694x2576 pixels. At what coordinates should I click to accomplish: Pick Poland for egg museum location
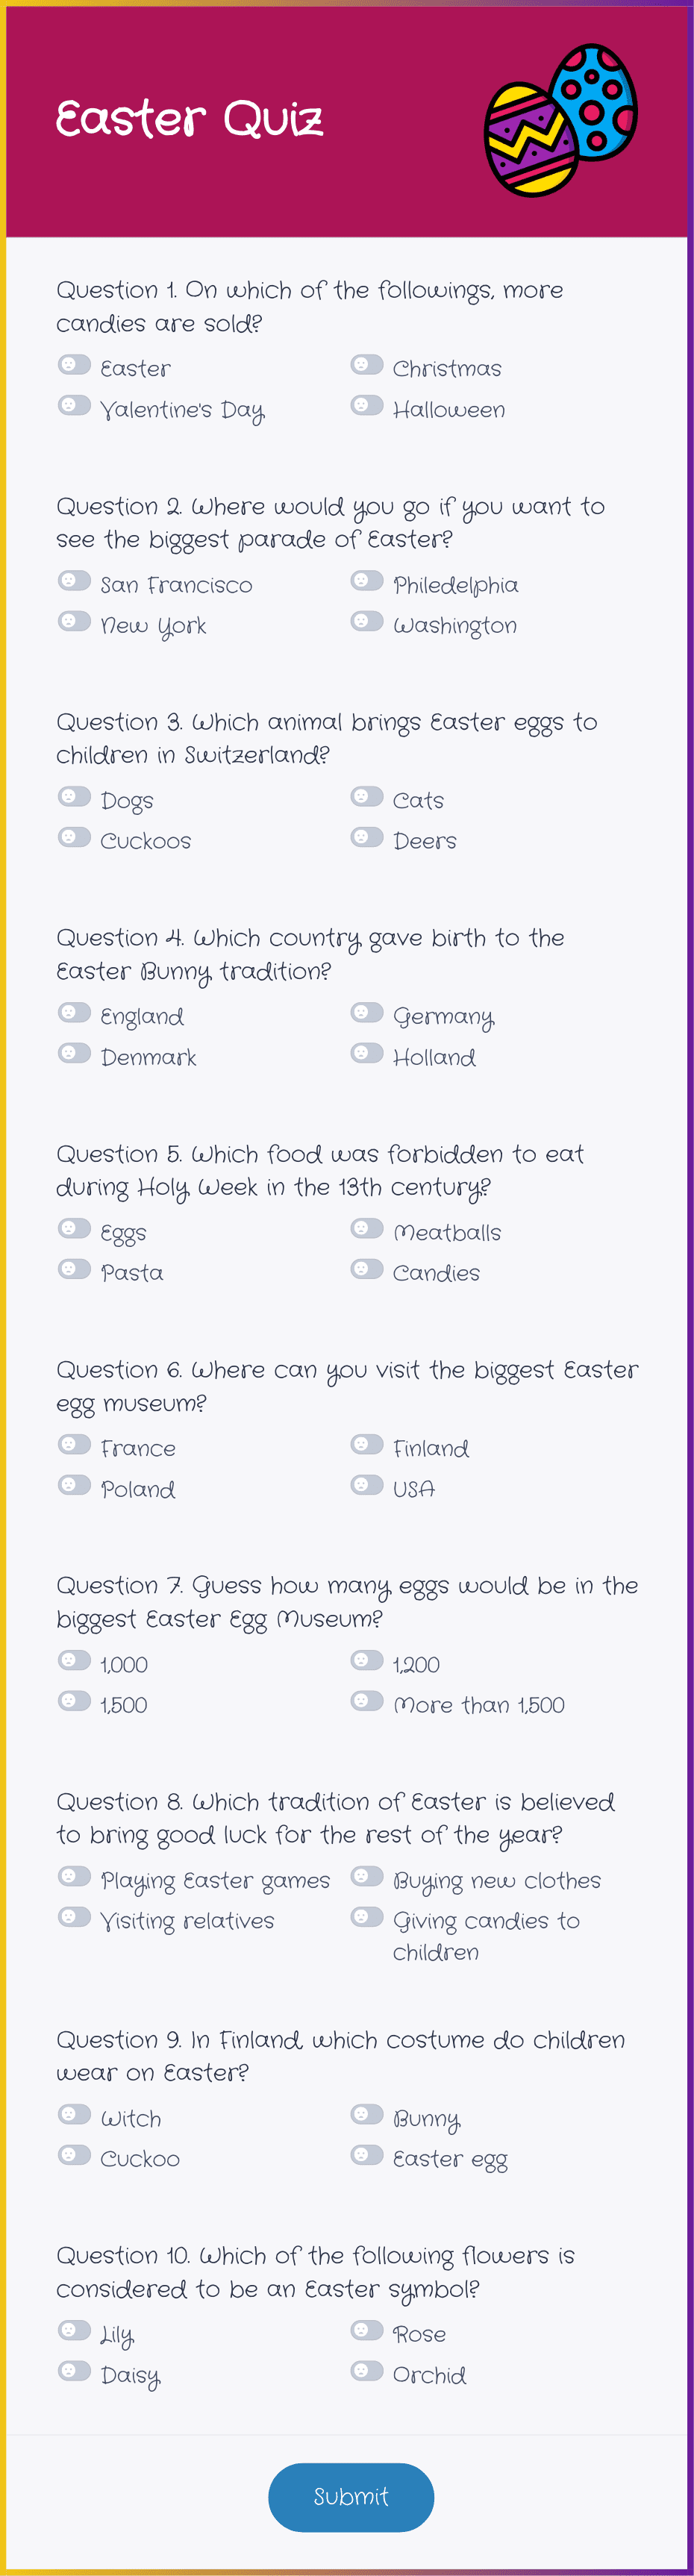[74, 1485]
